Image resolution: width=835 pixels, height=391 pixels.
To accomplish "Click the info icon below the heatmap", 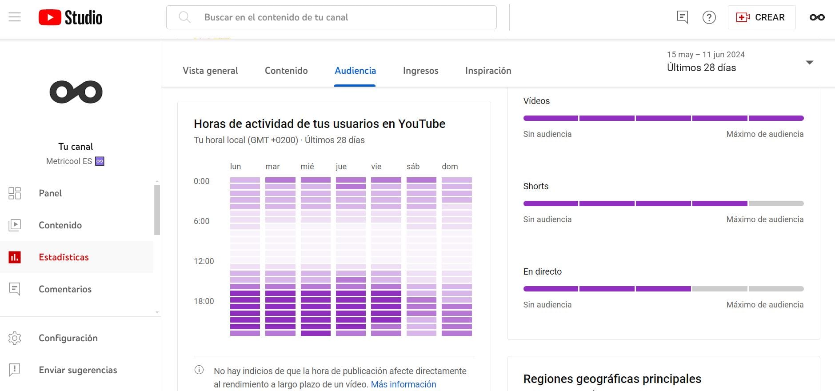I will point(199,370).
